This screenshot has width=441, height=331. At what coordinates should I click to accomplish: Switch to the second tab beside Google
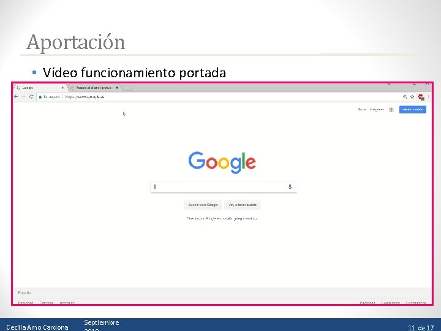click(x=94, y=88)
